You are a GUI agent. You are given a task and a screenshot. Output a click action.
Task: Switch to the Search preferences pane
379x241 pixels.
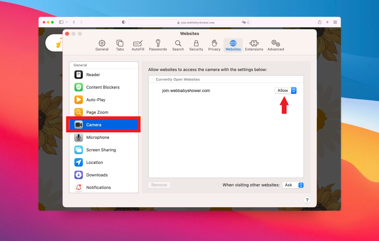[x=178, y=46]
